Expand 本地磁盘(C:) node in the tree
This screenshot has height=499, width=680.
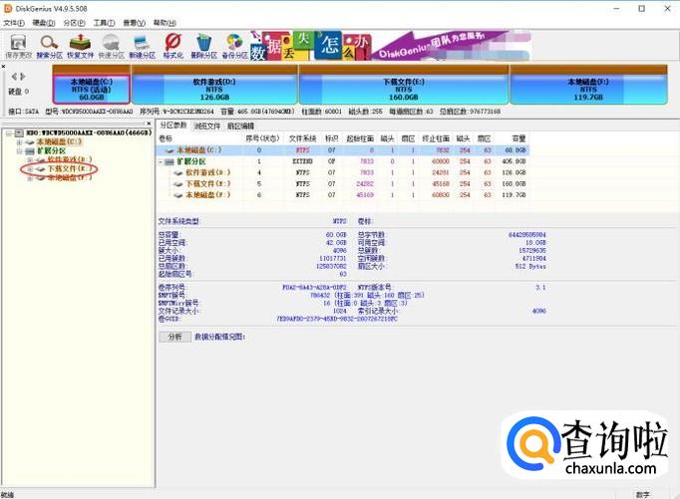[19, 142]
